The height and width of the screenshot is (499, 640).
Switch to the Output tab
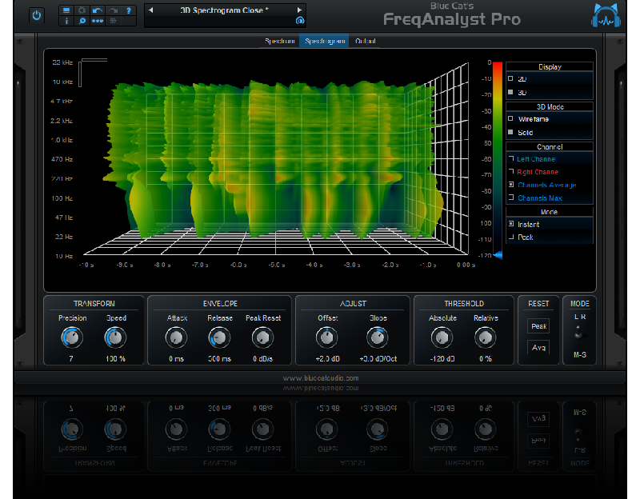366,41
